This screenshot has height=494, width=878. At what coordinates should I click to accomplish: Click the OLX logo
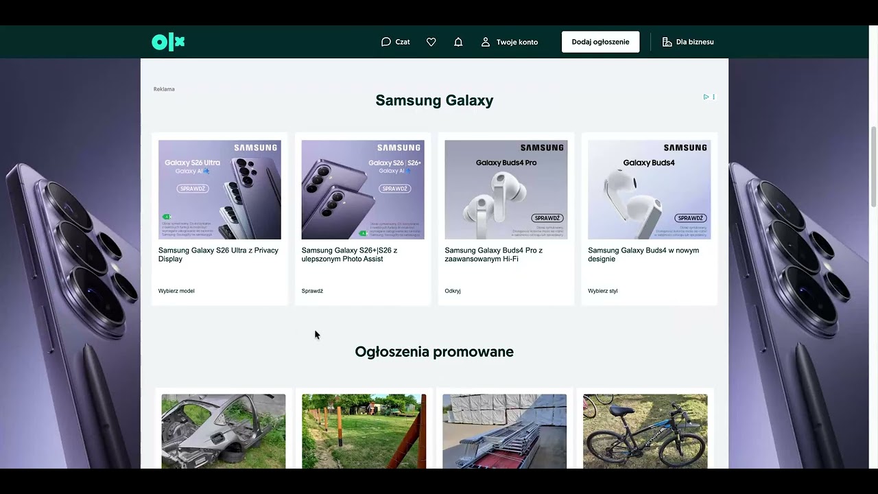click(x=168, y=42)
